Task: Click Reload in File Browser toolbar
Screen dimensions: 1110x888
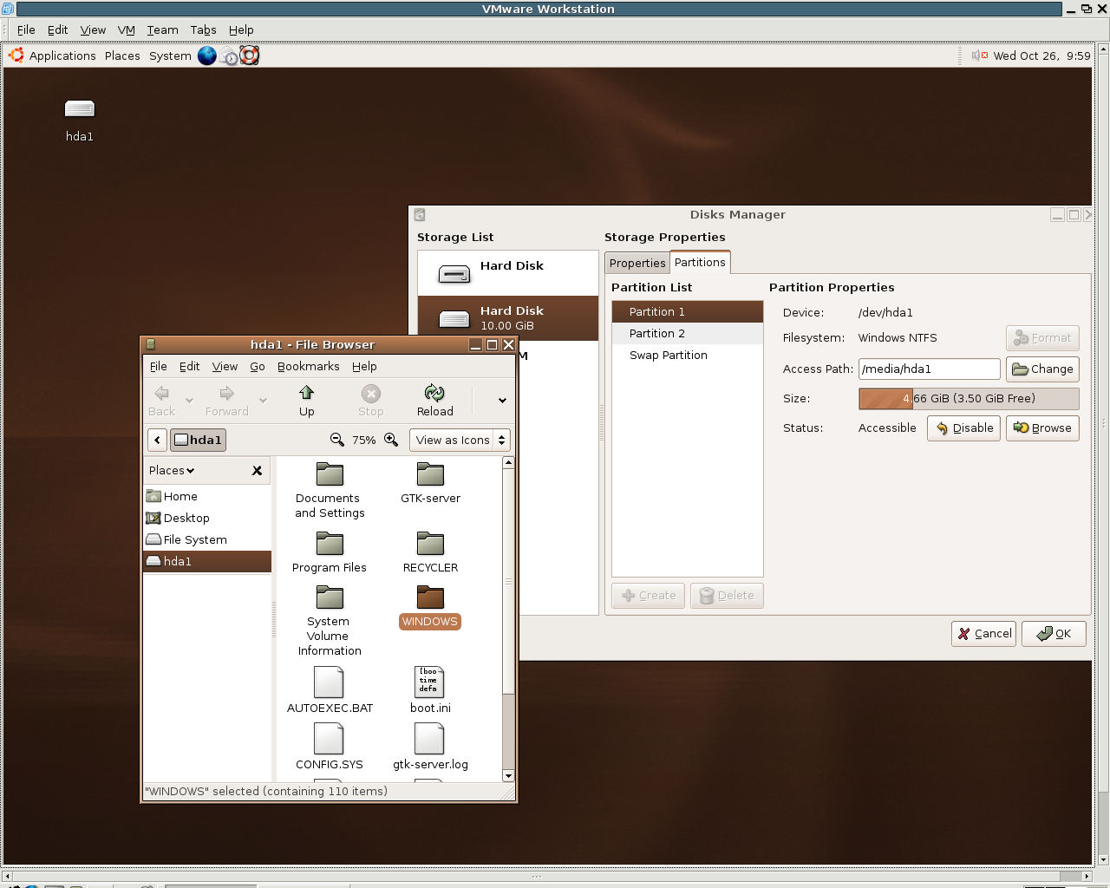Action: pyautogui.click(x=434, y=401)
